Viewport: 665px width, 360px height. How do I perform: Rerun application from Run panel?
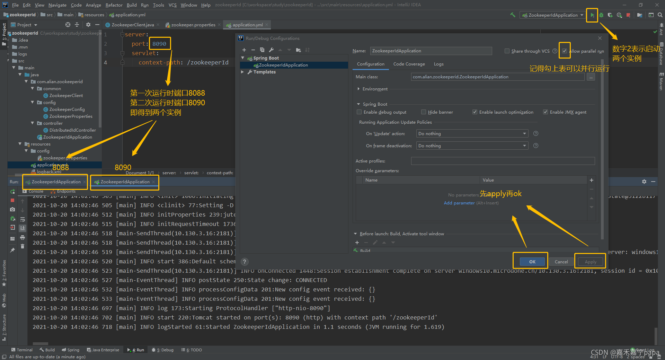pyautogui.click(x=13, y=192)
